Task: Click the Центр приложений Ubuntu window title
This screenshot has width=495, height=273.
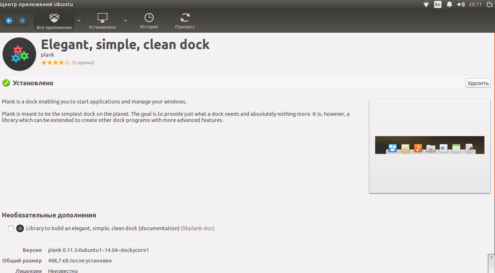Action: 36,4
